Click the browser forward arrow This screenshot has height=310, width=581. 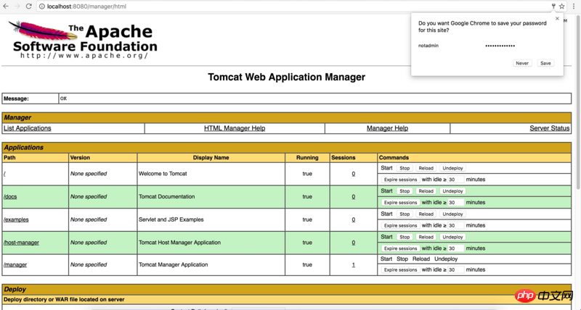click(17, 7)
